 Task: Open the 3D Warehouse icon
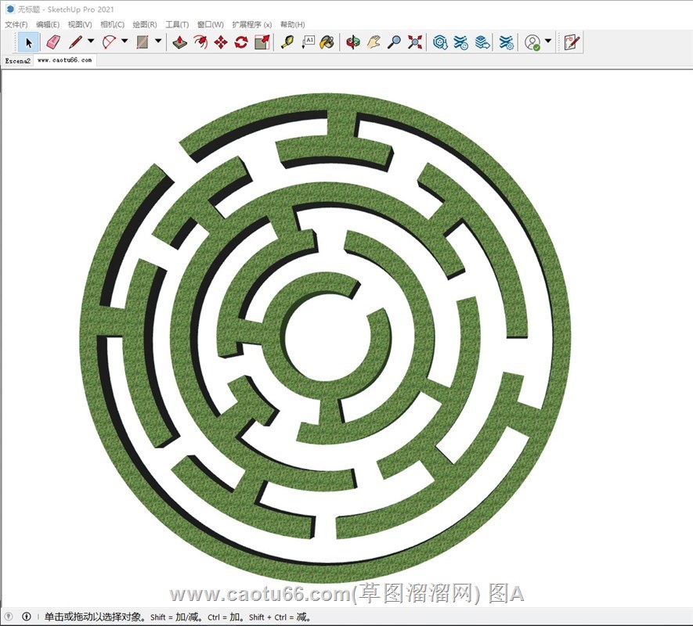tap(440, 41)
